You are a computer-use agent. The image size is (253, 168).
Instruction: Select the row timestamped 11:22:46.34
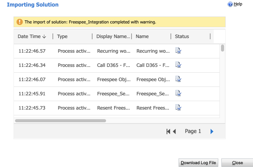point(116,65)
